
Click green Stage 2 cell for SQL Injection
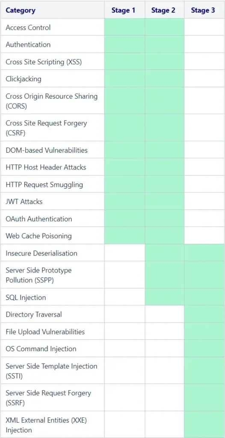pos(165,297)
